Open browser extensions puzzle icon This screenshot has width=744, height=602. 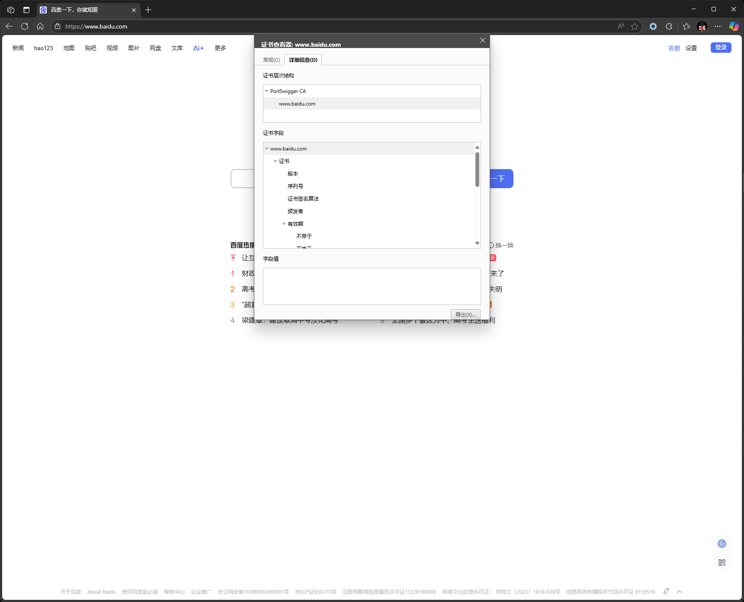(x=669, y=26)
